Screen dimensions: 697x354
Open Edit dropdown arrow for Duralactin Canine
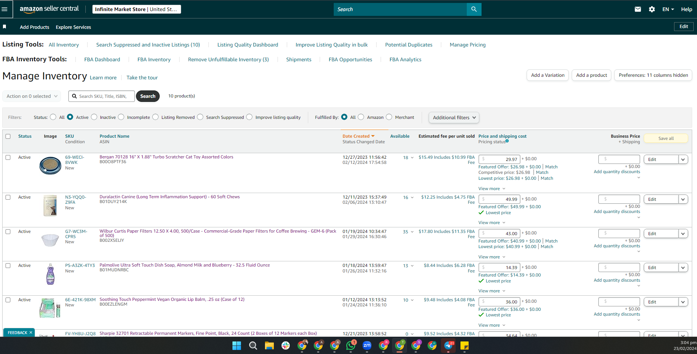click(683, 199)
